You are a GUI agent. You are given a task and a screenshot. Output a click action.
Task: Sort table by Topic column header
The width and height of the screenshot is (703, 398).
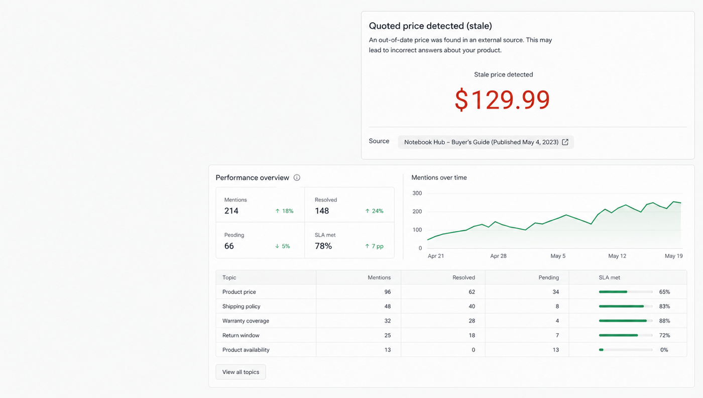(229, 277)
